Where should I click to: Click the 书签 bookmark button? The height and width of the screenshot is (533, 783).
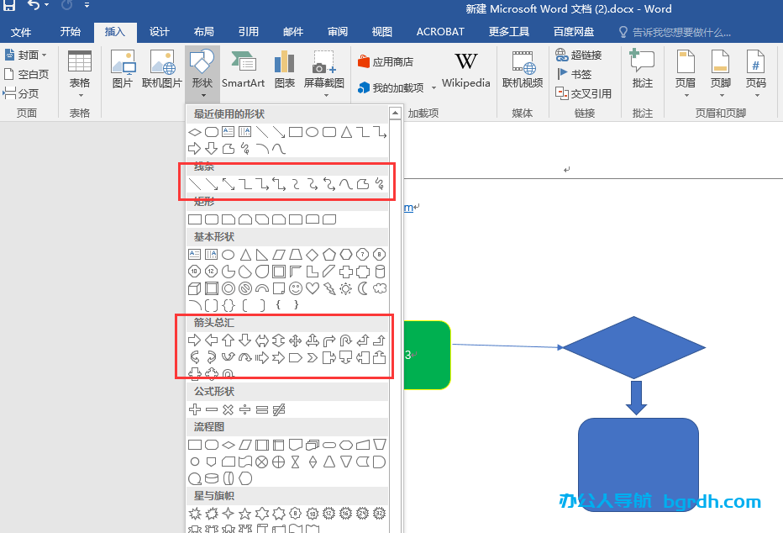pyautogui.click(x=574, y=74)
